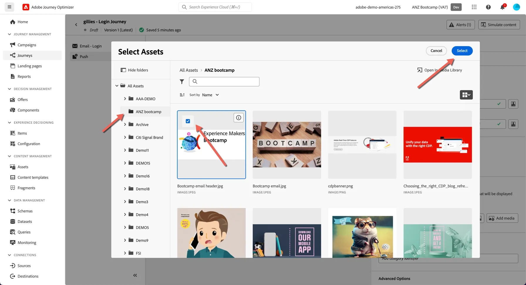
Task: Toggle the hamburger navigation menu
Action: [x=9, y=7]
